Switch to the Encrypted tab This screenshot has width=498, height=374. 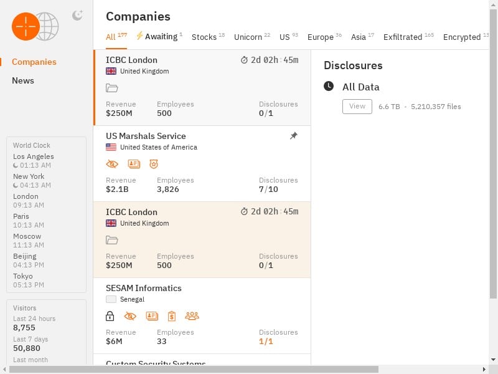[466, 37]
